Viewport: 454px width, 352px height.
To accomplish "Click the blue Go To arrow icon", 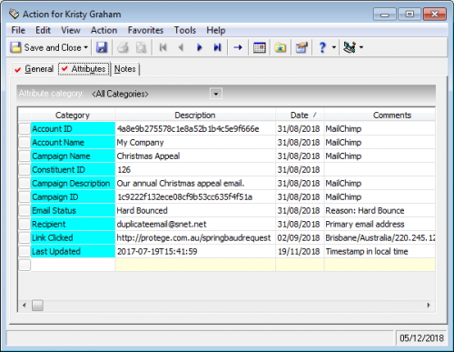I will [x=238, y=47].
